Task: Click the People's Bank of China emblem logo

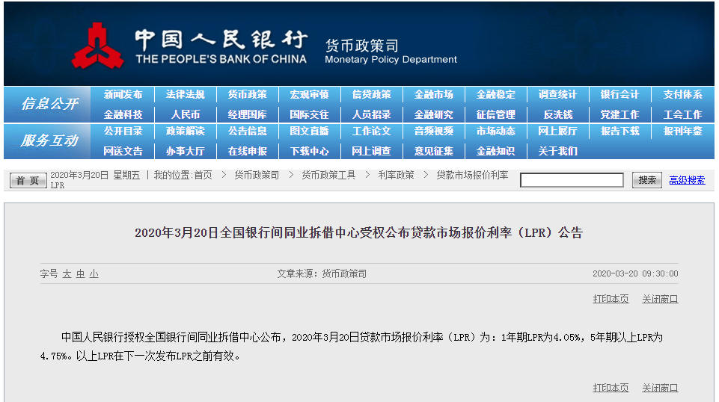Action: (x=97, y=46)
